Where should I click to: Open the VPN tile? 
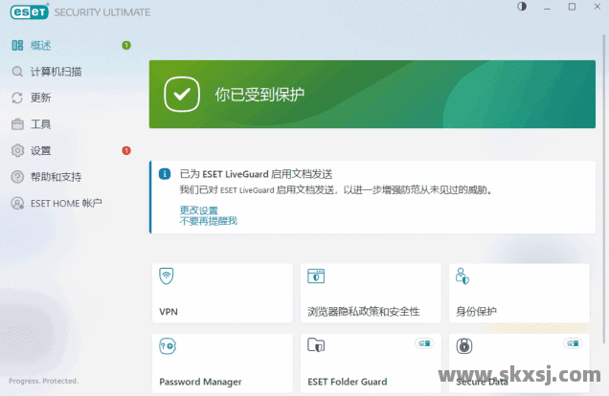click(222, 294)
